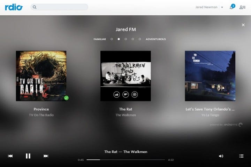Click the Rdio logo
The image size is (251, 167).
click(14, 7)
